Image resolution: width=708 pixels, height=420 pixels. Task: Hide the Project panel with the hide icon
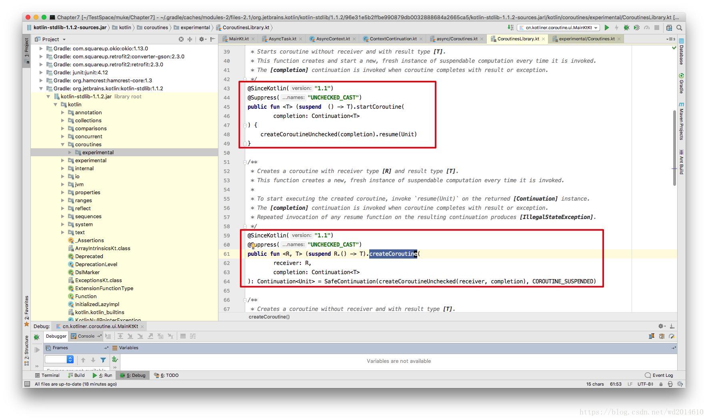[213, 39]
